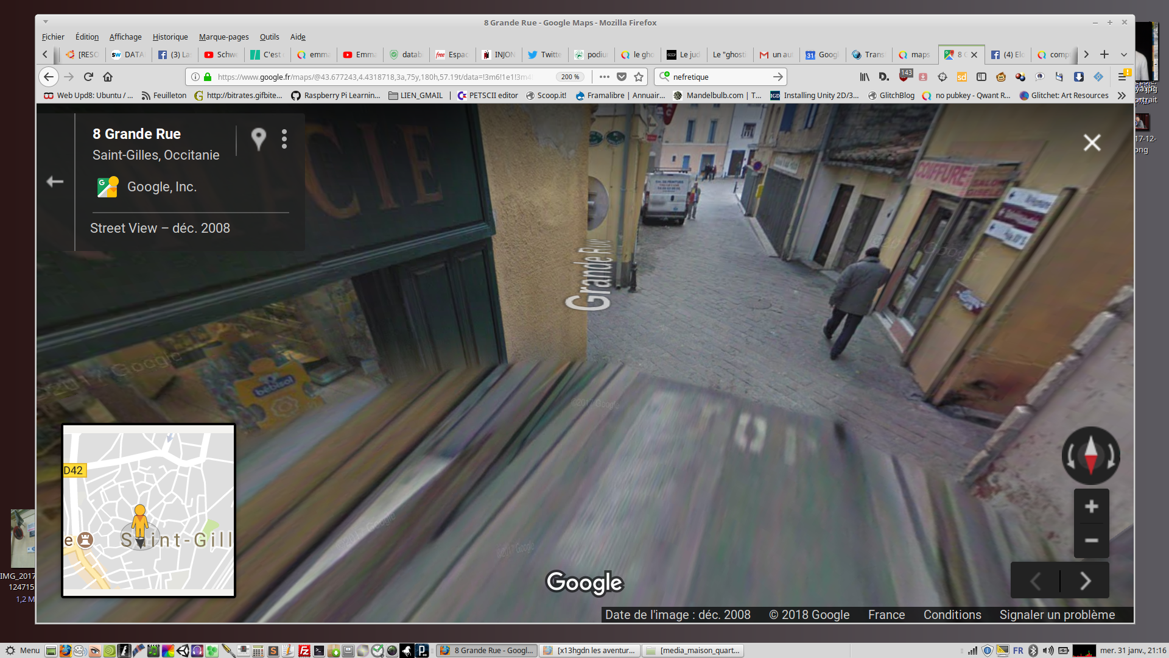
Task: Switch to the Twitter tab
Action: [545, 55]
